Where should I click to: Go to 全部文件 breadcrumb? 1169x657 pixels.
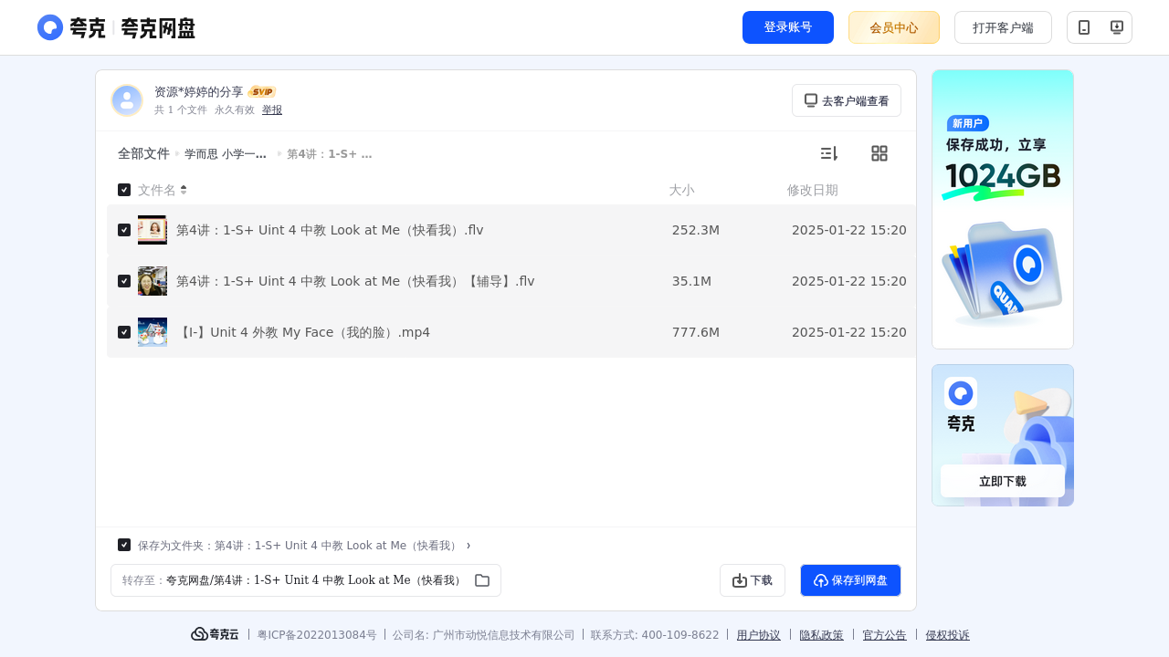143,153
